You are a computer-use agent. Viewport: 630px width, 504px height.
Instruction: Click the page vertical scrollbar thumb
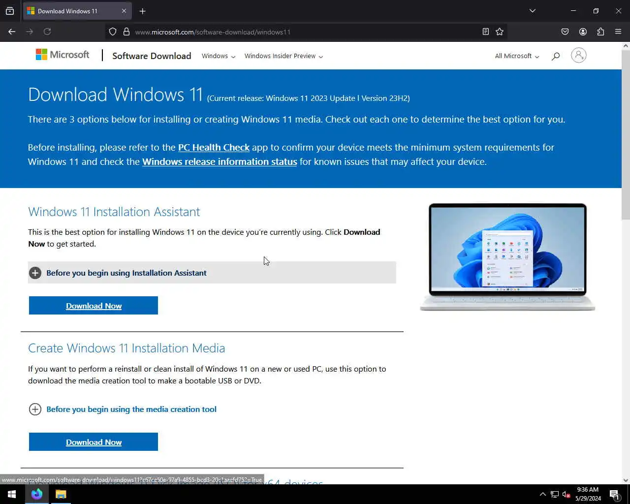click(x=626, y=134)
